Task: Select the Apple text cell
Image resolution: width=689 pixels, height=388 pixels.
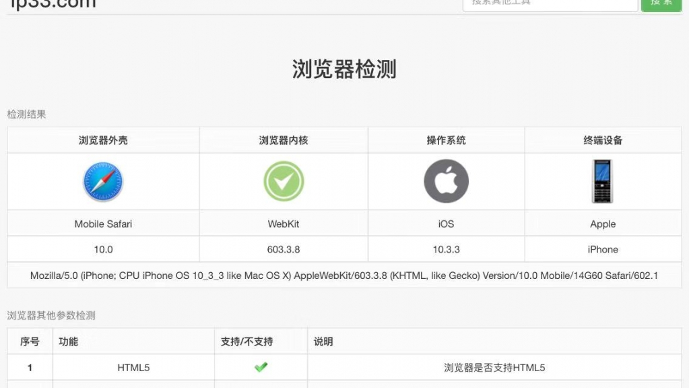Action: [603, 224]
